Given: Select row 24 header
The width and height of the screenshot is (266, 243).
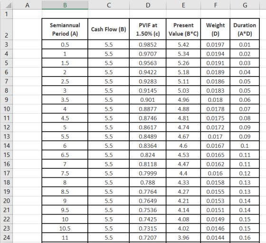Looking at the screenshot, I should tap(7, 237).
